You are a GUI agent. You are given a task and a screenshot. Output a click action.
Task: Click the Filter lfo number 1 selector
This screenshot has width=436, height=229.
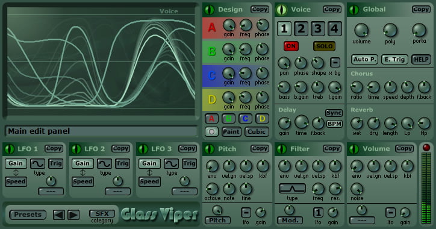(x=318, y=213)
